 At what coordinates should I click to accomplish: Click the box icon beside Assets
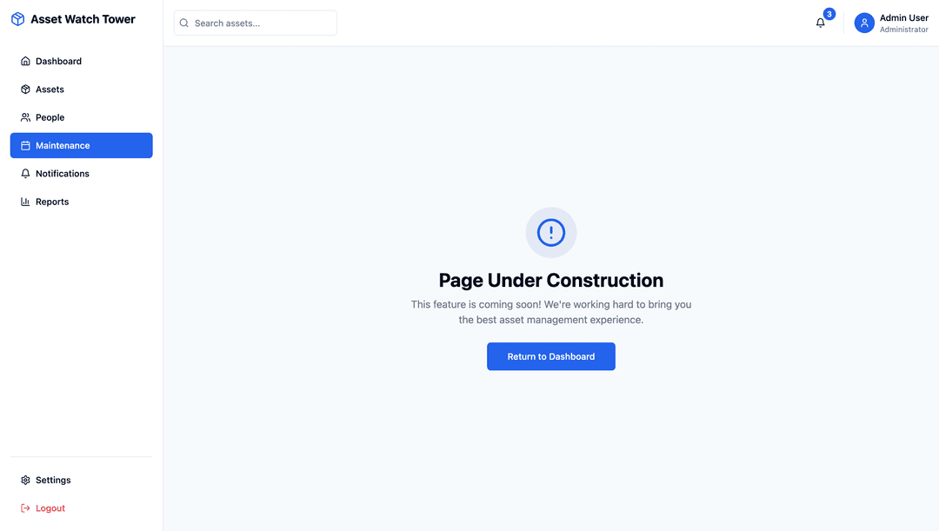[x=25, y=90]
